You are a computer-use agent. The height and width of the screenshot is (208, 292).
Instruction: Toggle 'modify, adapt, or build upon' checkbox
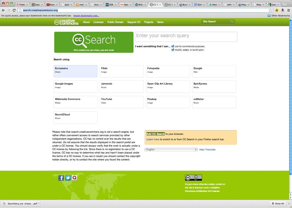tap(173, 50)
